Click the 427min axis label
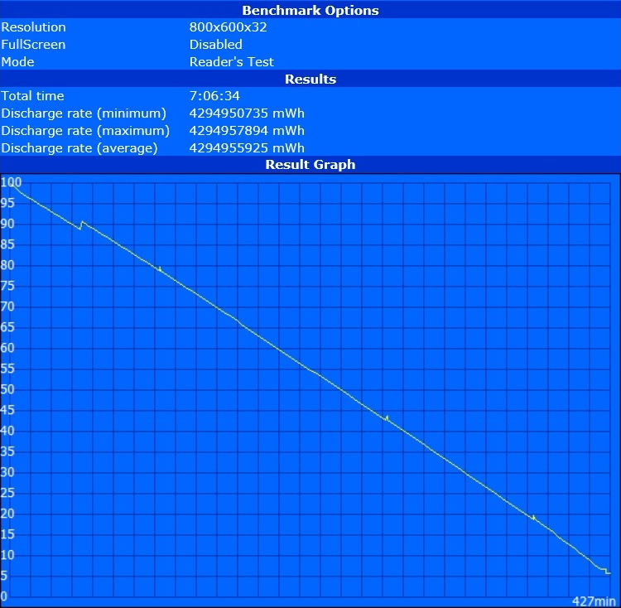 pos(594,601)
